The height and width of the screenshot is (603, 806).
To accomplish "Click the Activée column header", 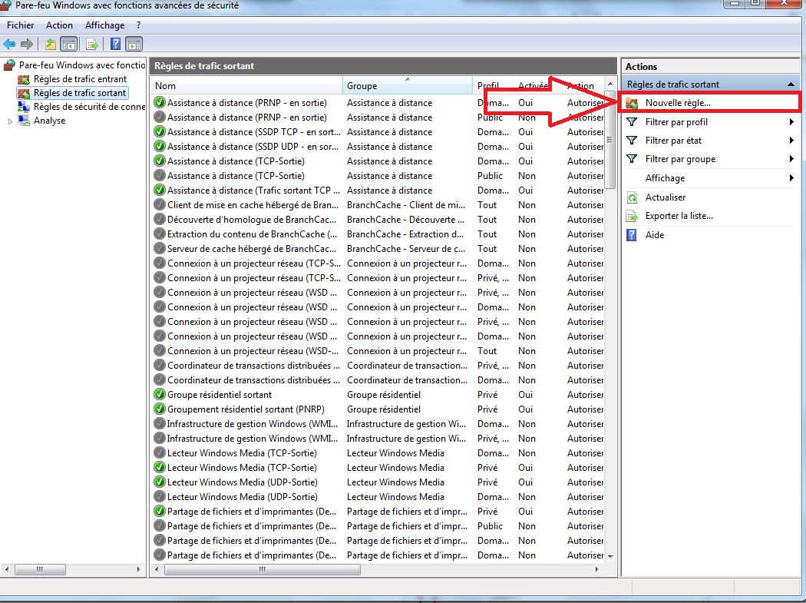I will [x=533, y=86].
